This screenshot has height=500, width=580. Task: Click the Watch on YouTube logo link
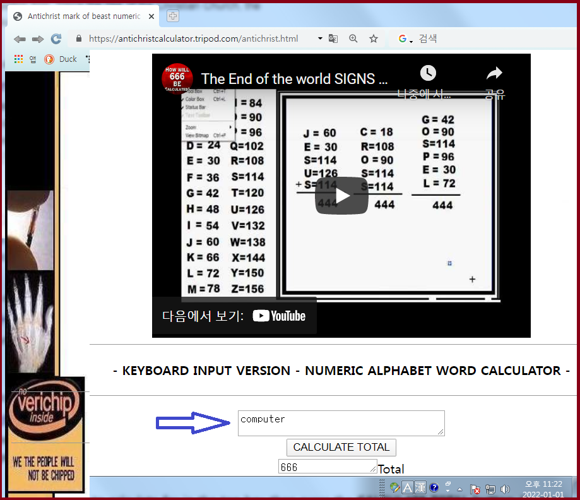pos(279,316)
